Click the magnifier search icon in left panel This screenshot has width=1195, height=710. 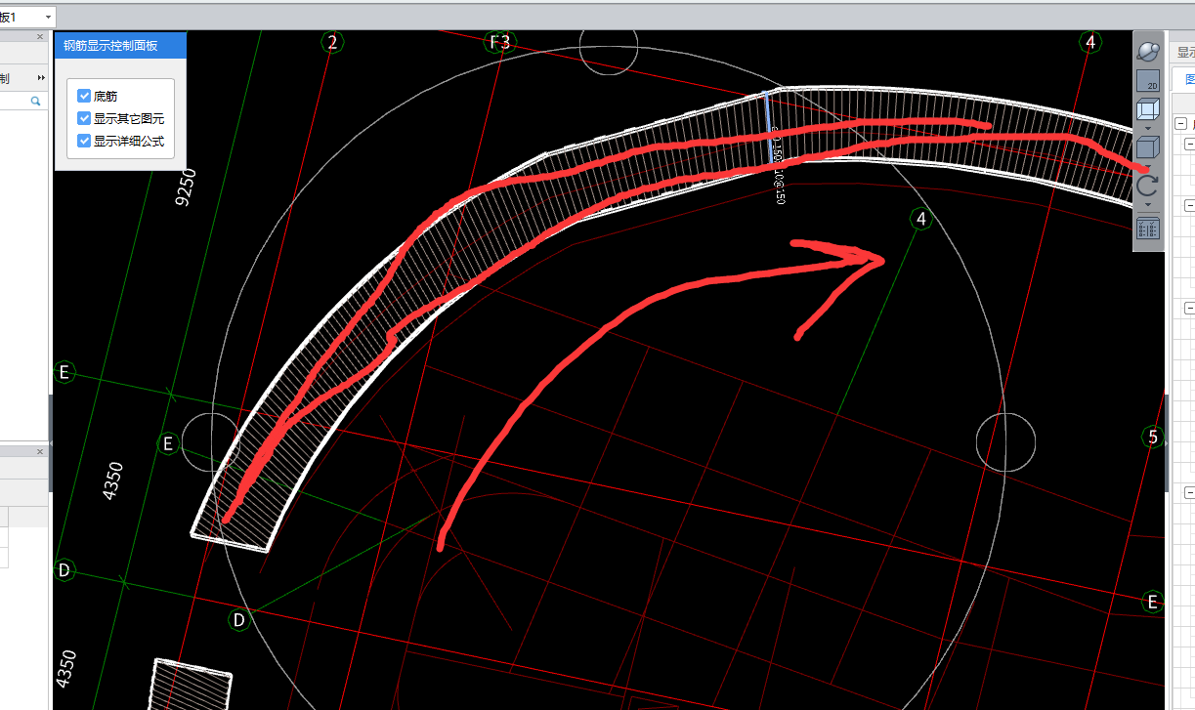coord(35,101)
